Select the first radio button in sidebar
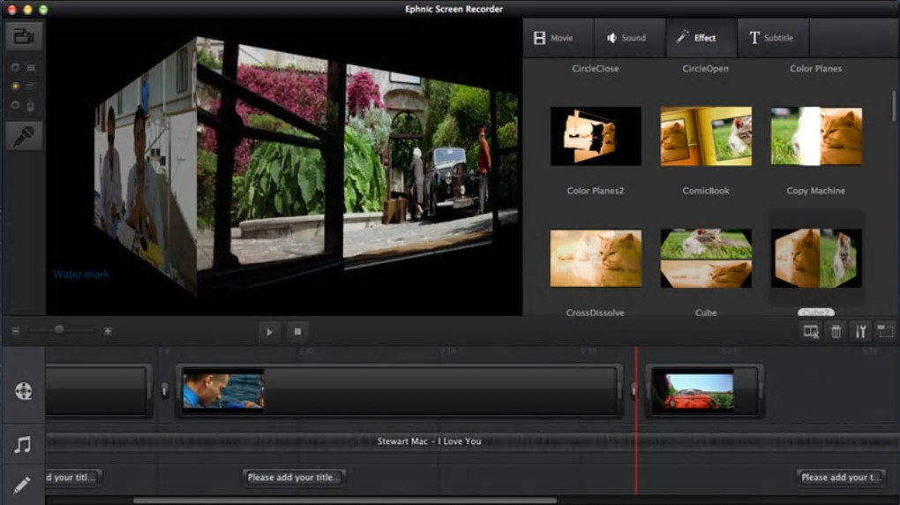Screen dimensions: 900x505 (x=15, y=67)
